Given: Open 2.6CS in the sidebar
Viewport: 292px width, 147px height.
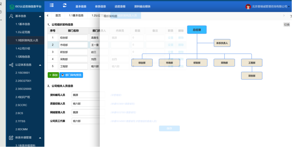Looking at the screenshot, I should pos(19,113).
